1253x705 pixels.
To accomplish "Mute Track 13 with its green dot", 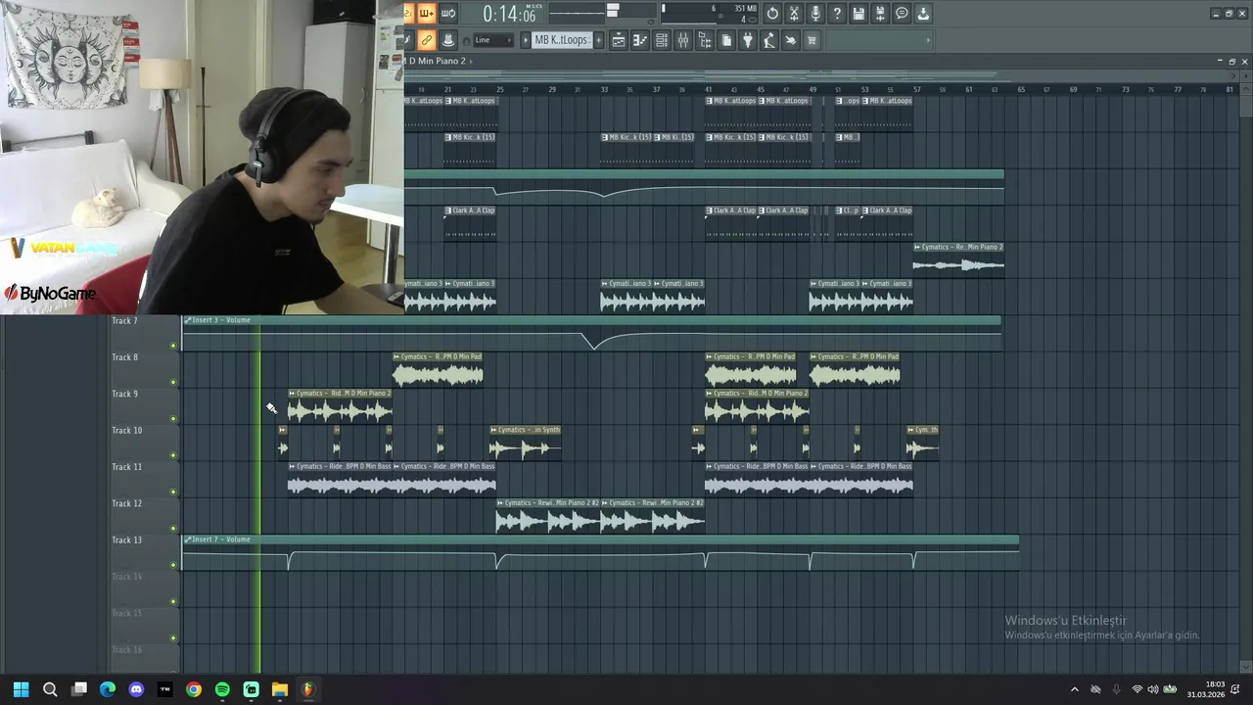I will click(173, 565).
